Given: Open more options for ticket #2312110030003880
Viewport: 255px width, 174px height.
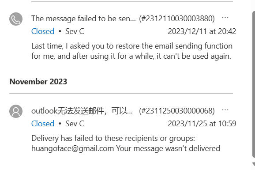Looking at the screenshot, I should click(x=225, y=17).
